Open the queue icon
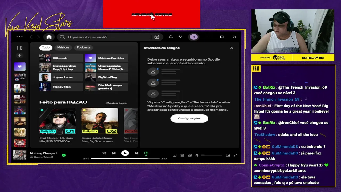This screenshot has width=341, height=192. coord(182,155)
